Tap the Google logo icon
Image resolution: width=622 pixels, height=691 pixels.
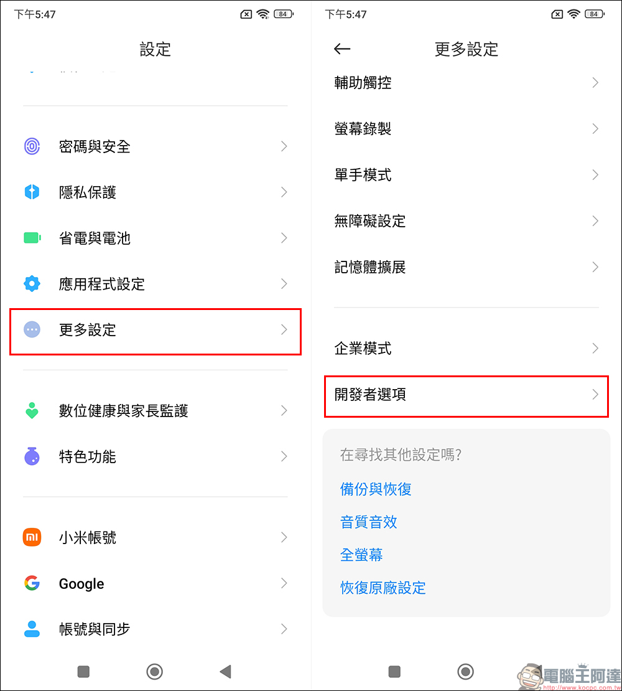[x=32, y=583]
